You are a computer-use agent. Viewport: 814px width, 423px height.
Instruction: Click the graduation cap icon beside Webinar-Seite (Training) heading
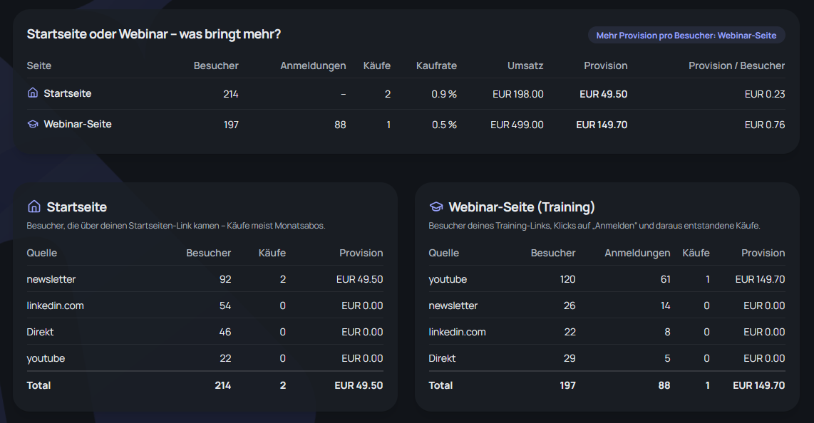(436, 207)
